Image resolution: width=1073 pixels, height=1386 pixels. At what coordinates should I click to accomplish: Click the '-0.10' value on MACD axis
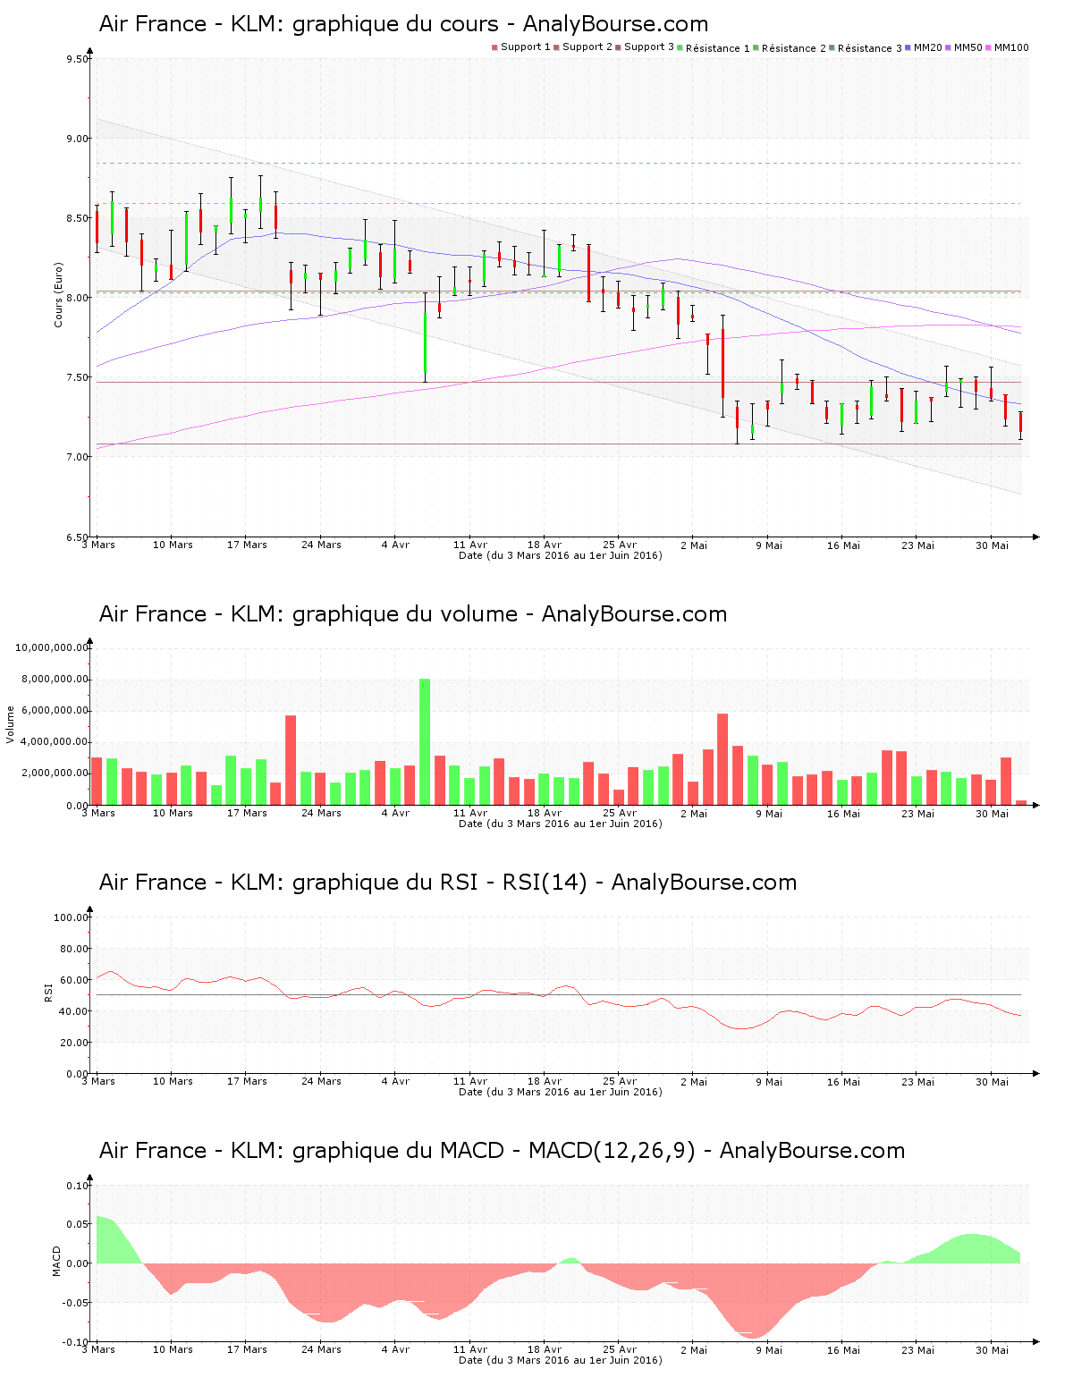75,1342
